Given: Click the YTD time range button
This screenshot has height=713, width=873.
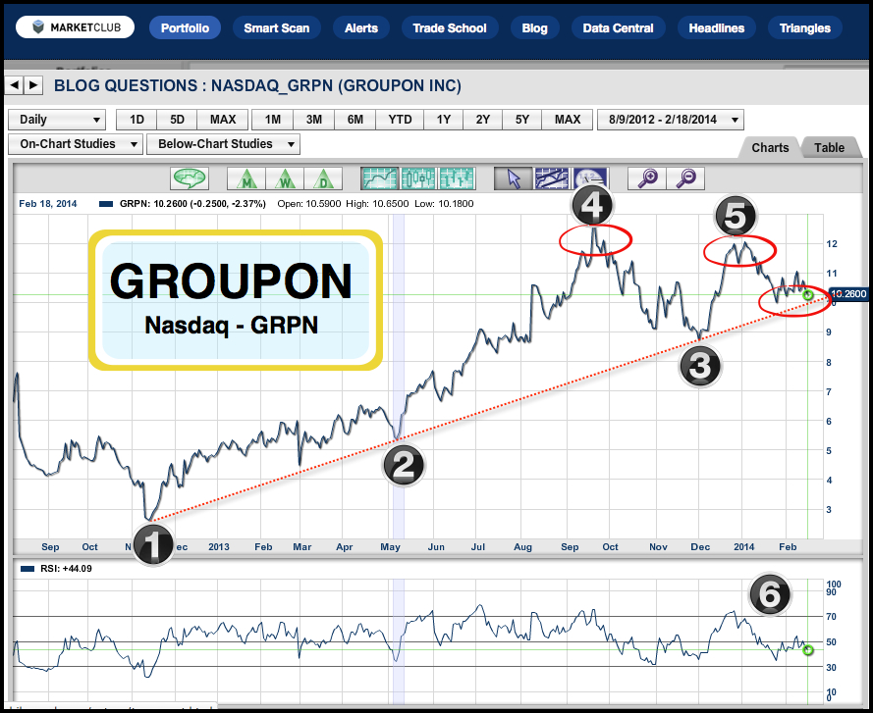Looking at the screenshot, I should click(x=400, y=120).
